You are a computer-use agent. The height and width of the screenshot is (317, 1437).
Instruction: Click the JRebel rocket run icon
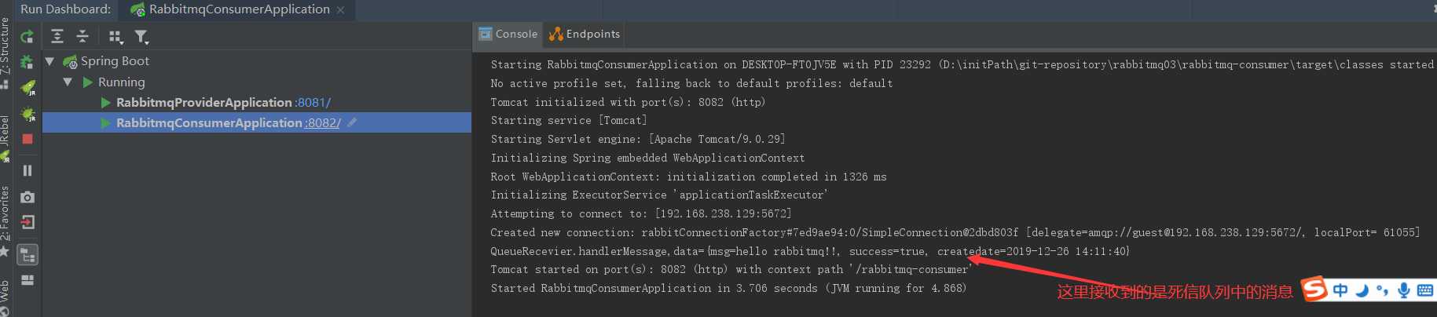(27, 87)
